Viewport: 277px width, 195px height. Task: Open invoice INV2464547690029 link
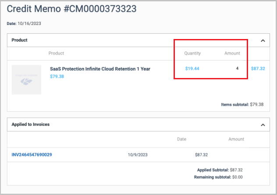(x=32, y=155)
